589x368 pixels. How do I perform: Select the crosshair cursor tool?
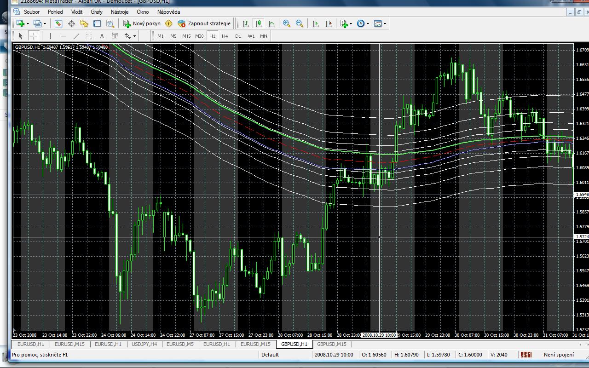tap(34, 36)
